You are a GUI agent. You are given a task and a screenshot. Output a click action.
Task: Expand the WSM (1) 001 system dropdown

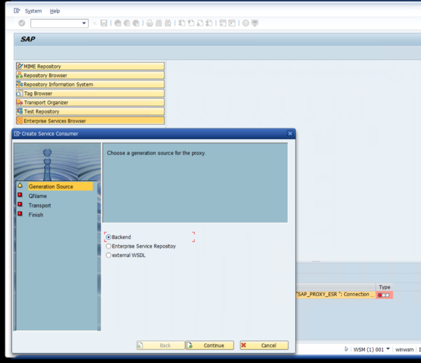[x=387, y=349]
